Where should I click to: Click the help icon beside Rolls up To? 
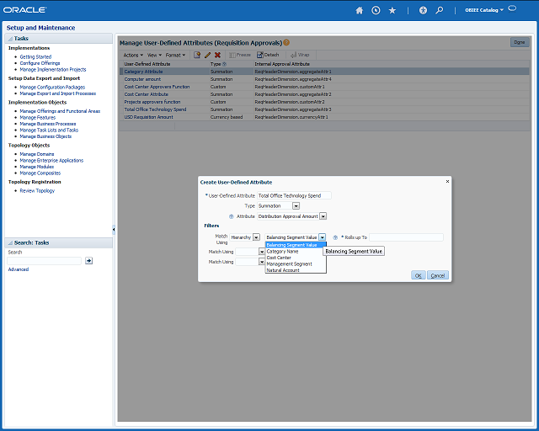pos(335,237)
